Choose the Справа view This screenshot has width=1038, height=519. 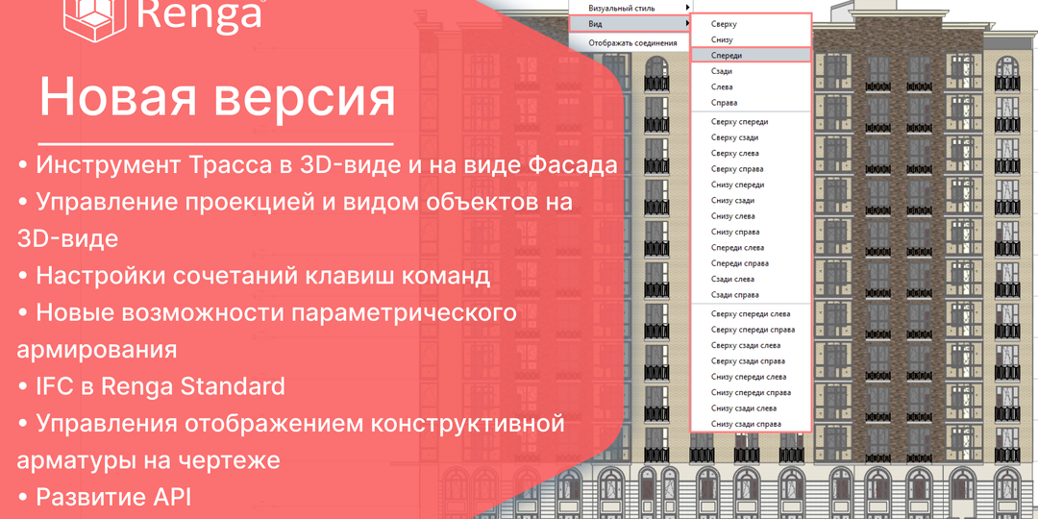751,103
